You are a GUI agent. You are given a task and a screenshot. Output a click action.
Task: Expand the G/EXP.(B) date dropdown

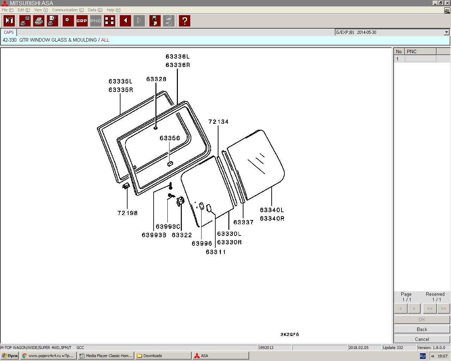coord(446,32)
